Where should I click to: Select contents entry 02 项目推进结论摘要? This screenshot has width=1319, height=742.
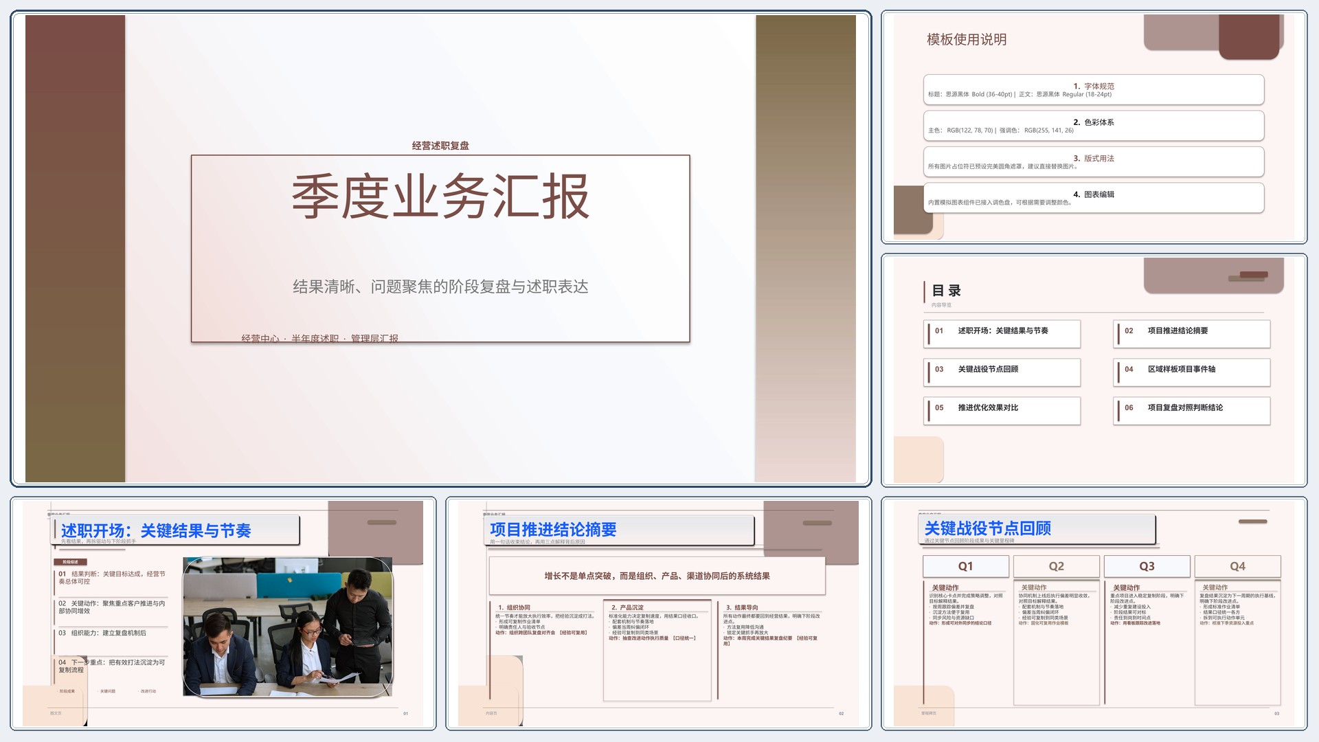click(x=1192, y=334)
